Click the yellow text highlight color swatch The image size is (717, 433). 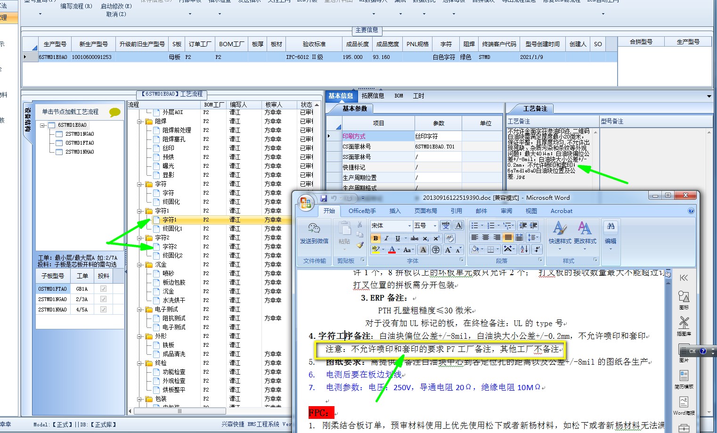coord(376,250)
